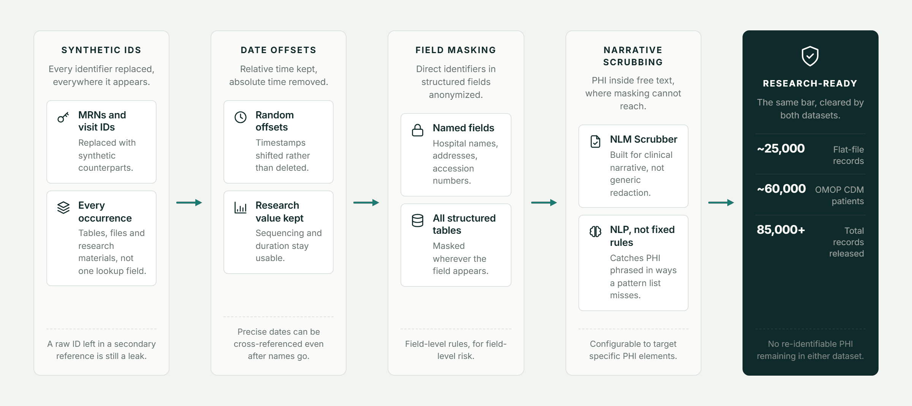Screen dimensions: 912x406
Task: Click the shield checkmark icon above Research-Ready
Action: [810, 56]
